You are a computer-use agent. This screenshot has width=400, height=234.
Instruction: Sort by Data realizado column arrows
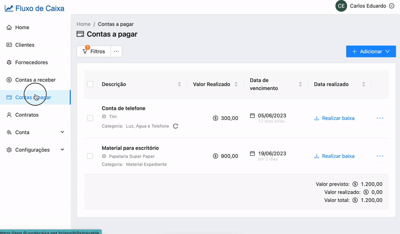(x=363, y=84)
